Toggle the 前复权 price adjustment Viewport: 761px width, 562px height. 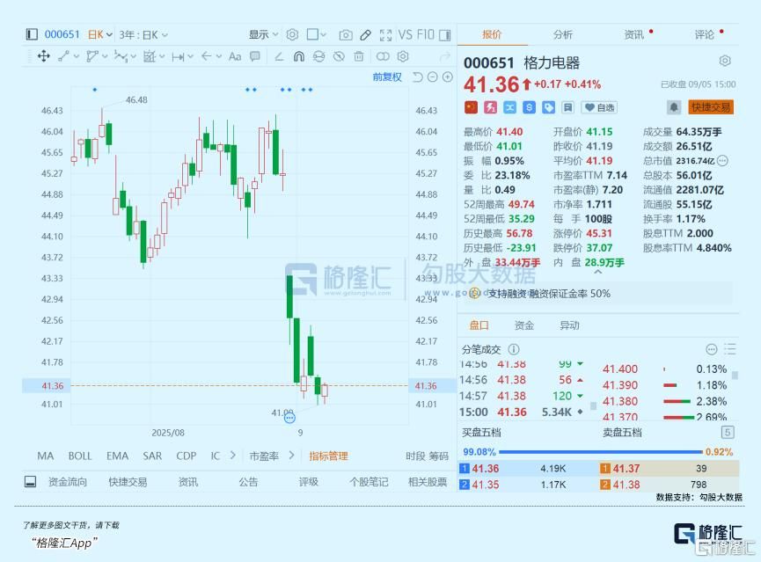click(387, 77)
